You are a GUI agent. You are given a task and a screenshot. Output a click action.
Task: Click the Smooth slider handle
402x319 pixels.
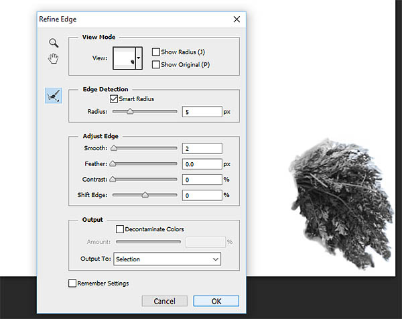(114, 148)
